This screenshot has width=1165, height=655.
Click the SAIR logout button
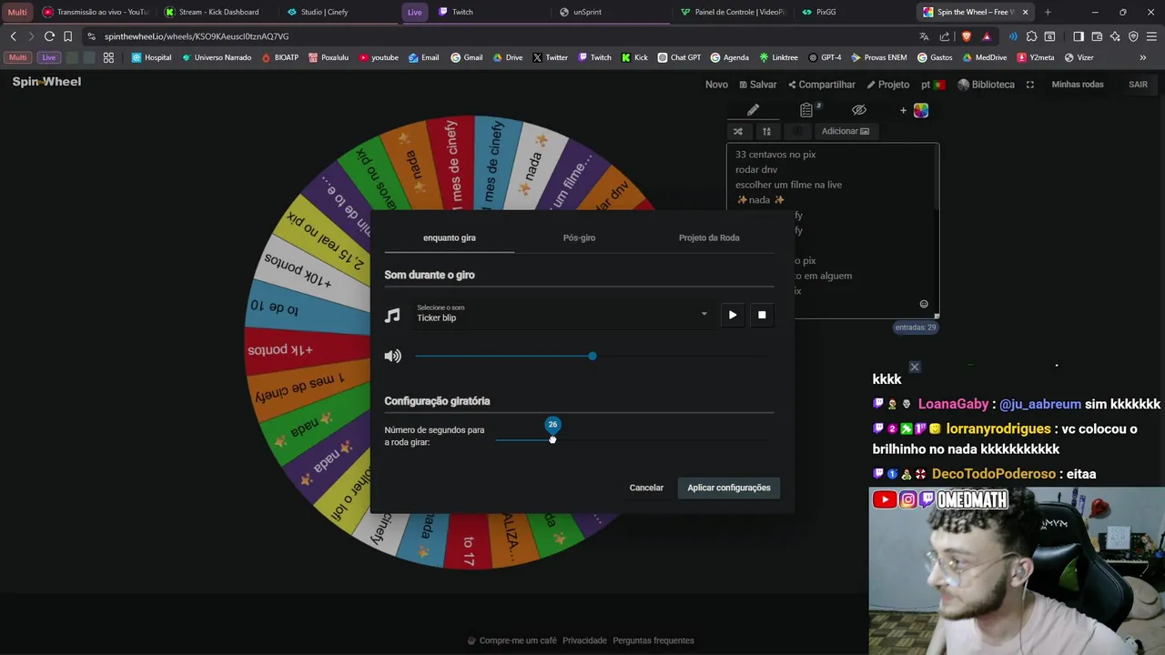(1139, 85)
